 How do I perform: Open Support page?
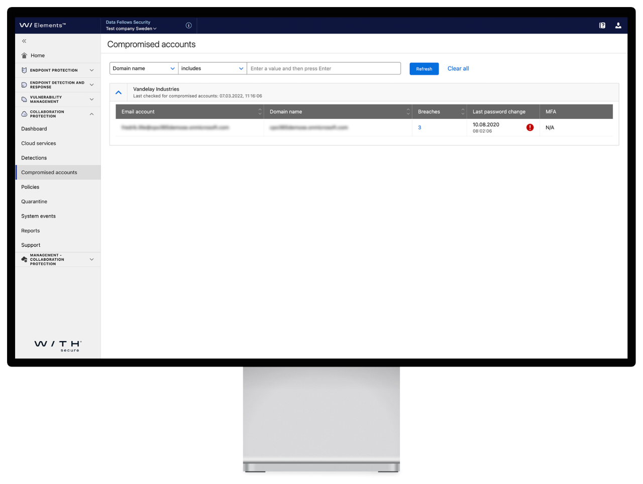pyautogui.click(x=31, y=245)
